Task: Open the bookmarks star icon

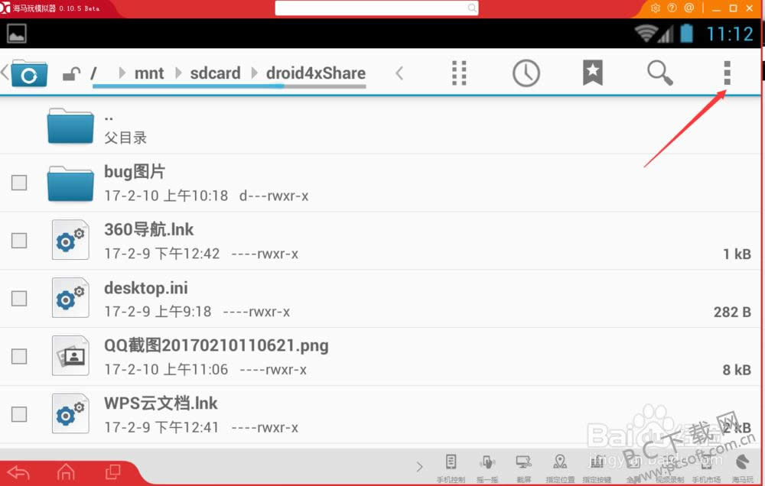Action: pos(592,73)
